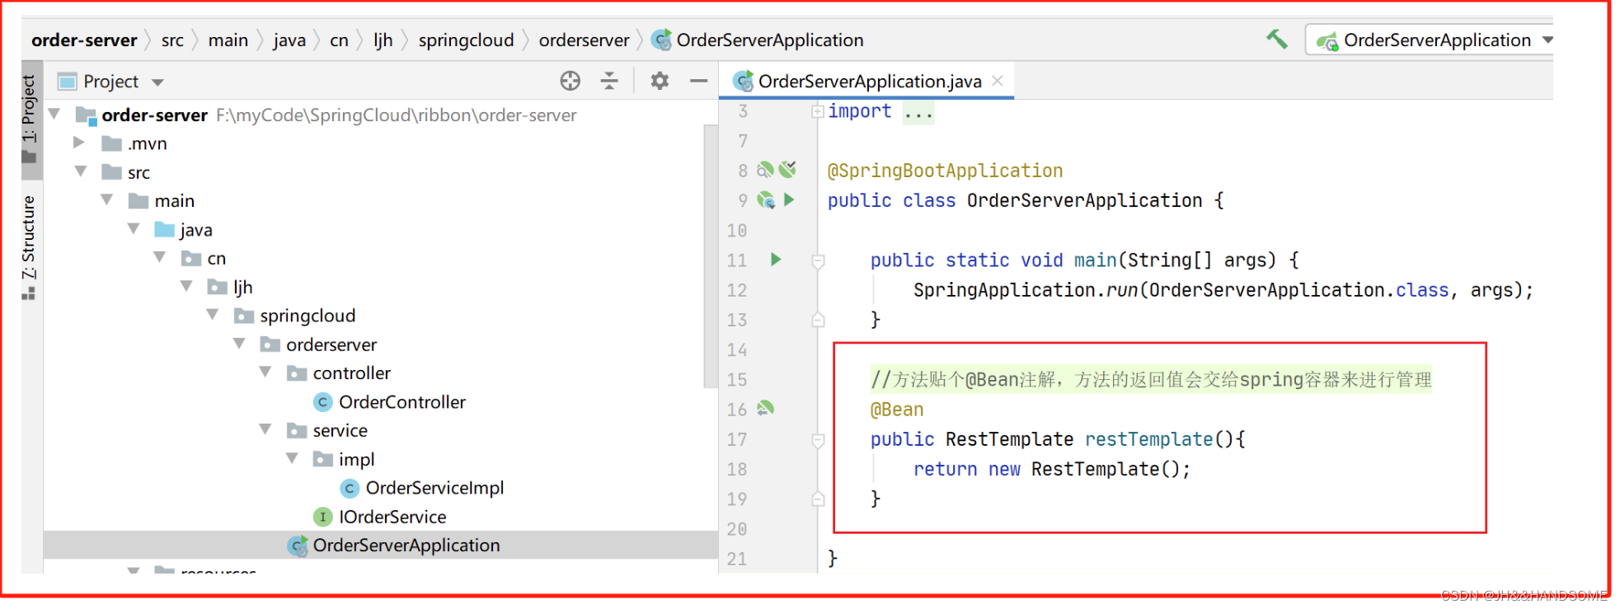1620x609 pixels.
Task: Collapse the src folder arrow
Action: (x=81, y=171)
